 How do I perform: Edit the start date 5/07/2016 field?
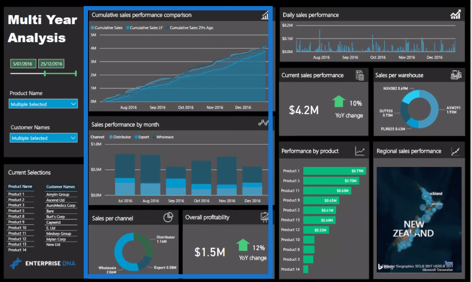click(x=23, y=64)
